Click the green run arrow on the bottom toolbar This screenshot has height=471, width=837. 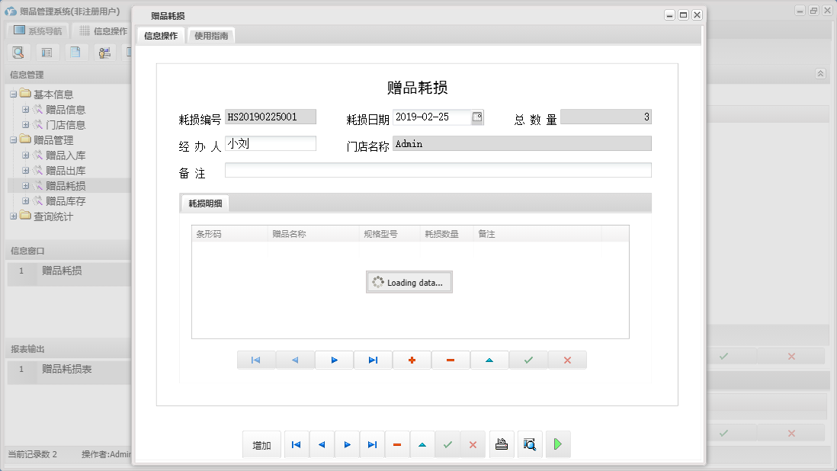click(x=557, y=444)
